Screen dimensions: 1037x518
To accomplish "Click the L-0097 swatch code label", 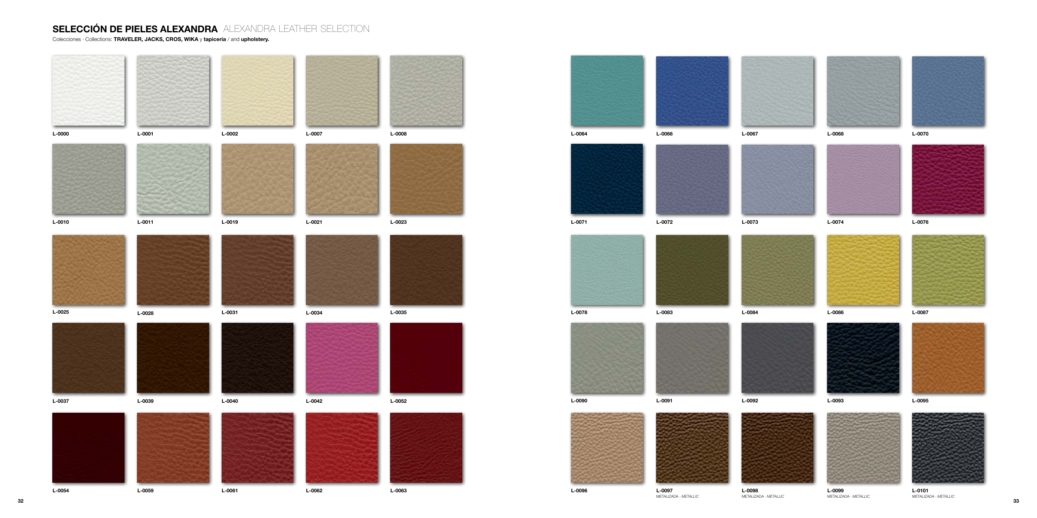I will [x=664, y=491].
